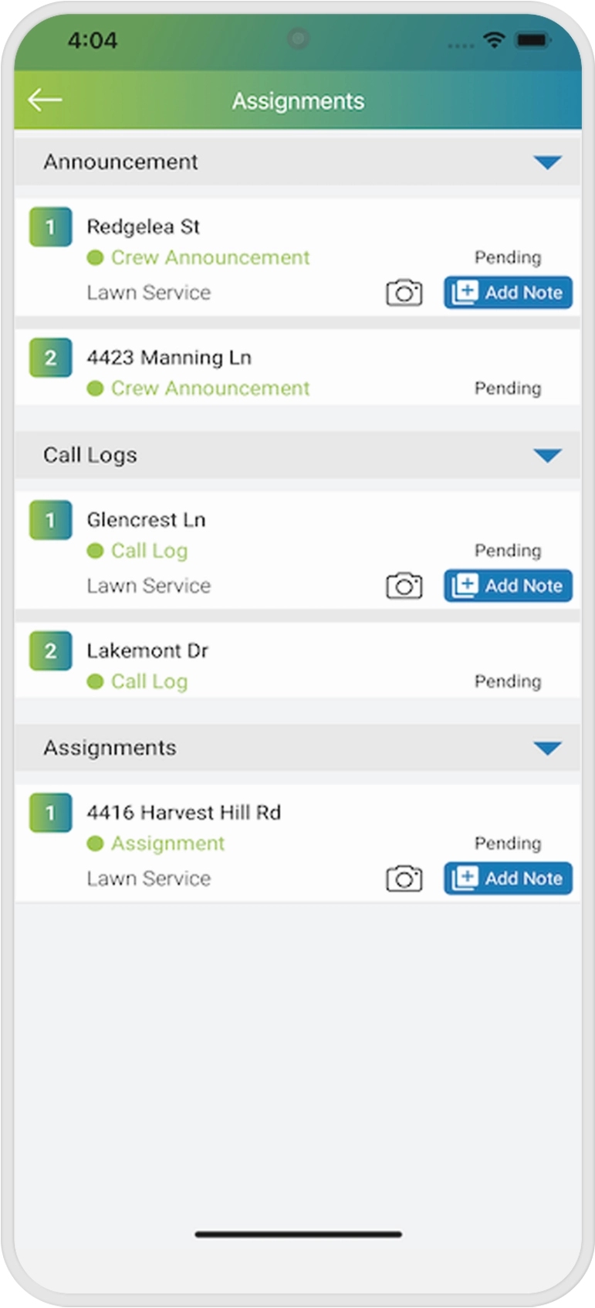
Task: Tap the Wi-Fi status icon
Action: [x=494, y=40]
